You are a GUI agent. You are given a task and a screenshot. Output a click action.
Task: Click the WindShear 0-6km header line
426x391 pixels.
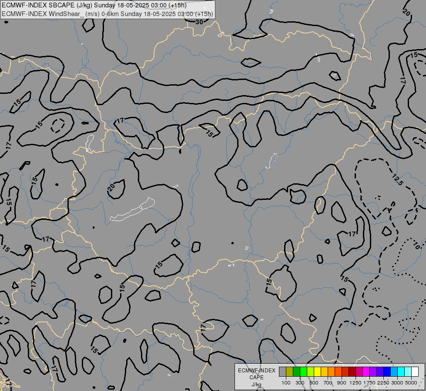[x=107, y=14]
